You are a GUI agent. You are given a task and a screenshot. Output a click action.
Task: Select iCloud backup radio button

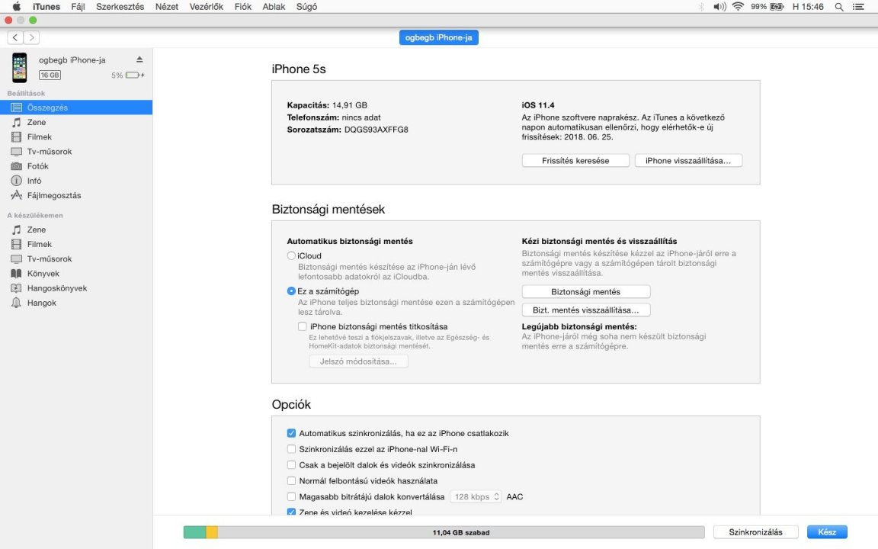[291, 255]
